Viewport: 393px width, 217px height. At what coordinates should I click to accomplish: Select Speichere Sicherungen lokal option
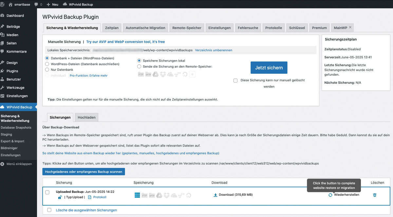[x=139, y=61]
